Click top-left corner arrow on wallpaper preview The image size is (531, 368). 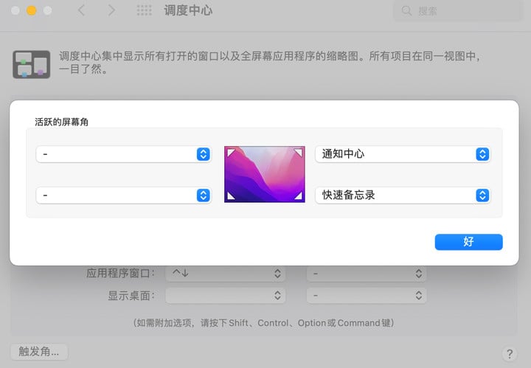pyautogui.click(x=231, y=152)
